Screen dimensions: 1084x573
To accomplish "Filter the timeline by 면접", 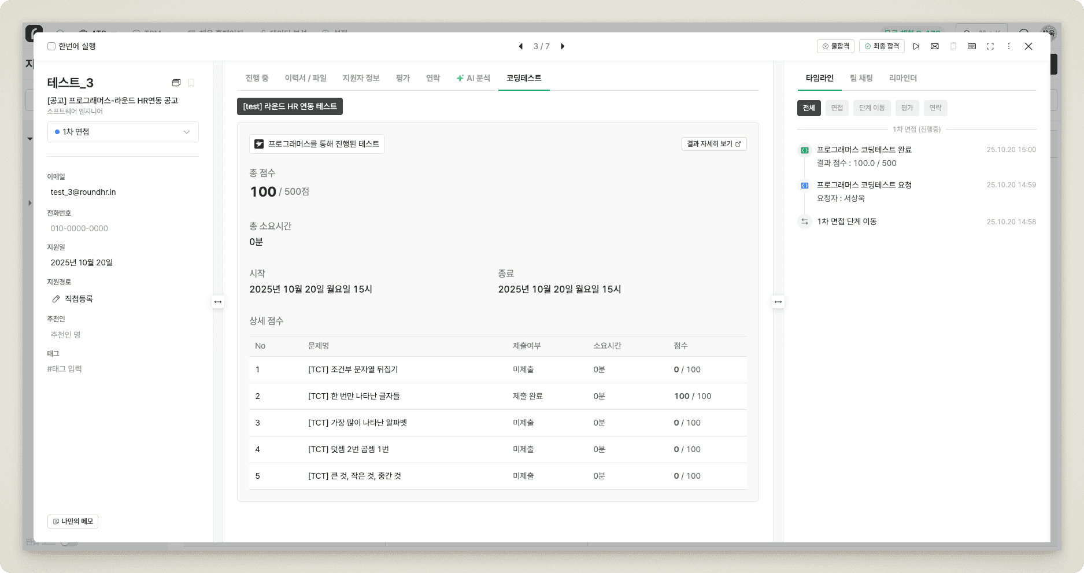I will (837, 108).
